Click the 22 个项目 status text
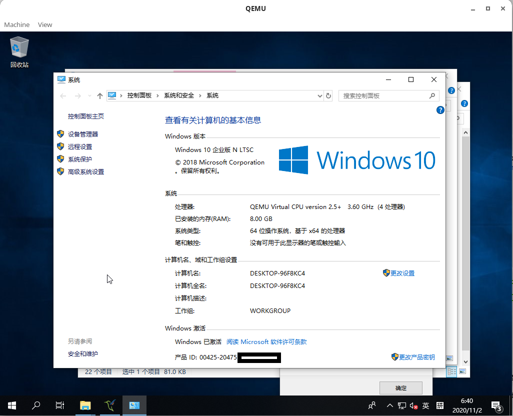This screenshot has width=513, height=416. 98,372
